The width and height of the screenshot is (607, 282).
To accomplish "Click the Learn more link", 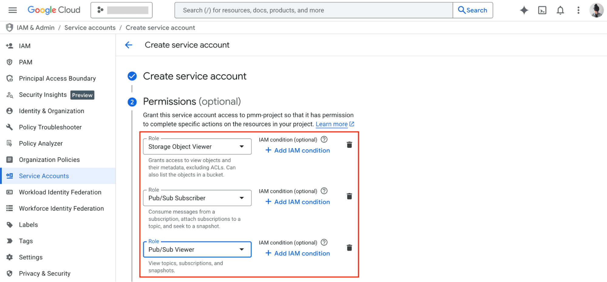I will (332, 124).
